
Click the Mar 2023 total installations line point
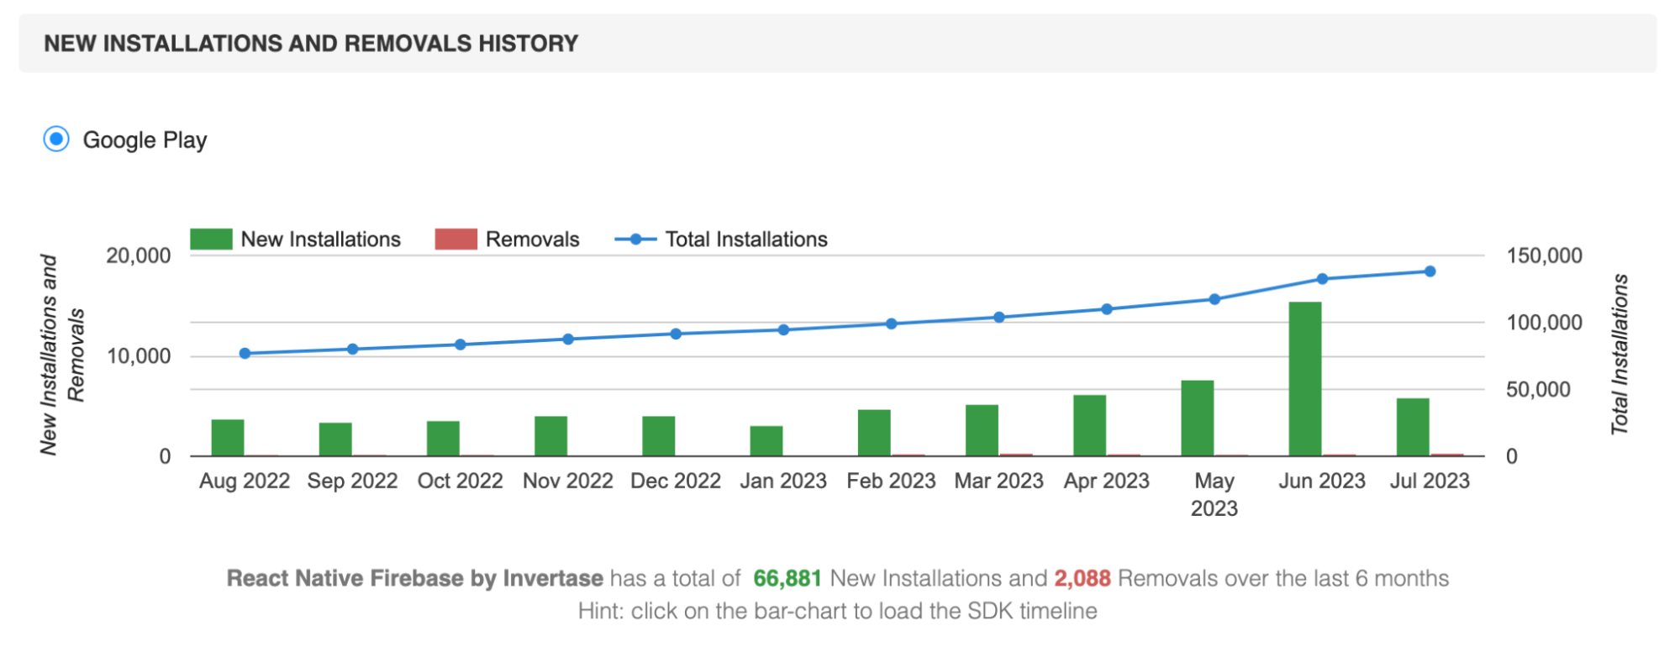[x=999, y=318]
